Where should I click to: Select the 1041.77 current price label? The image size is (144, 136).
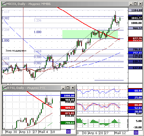pos(135,18)
